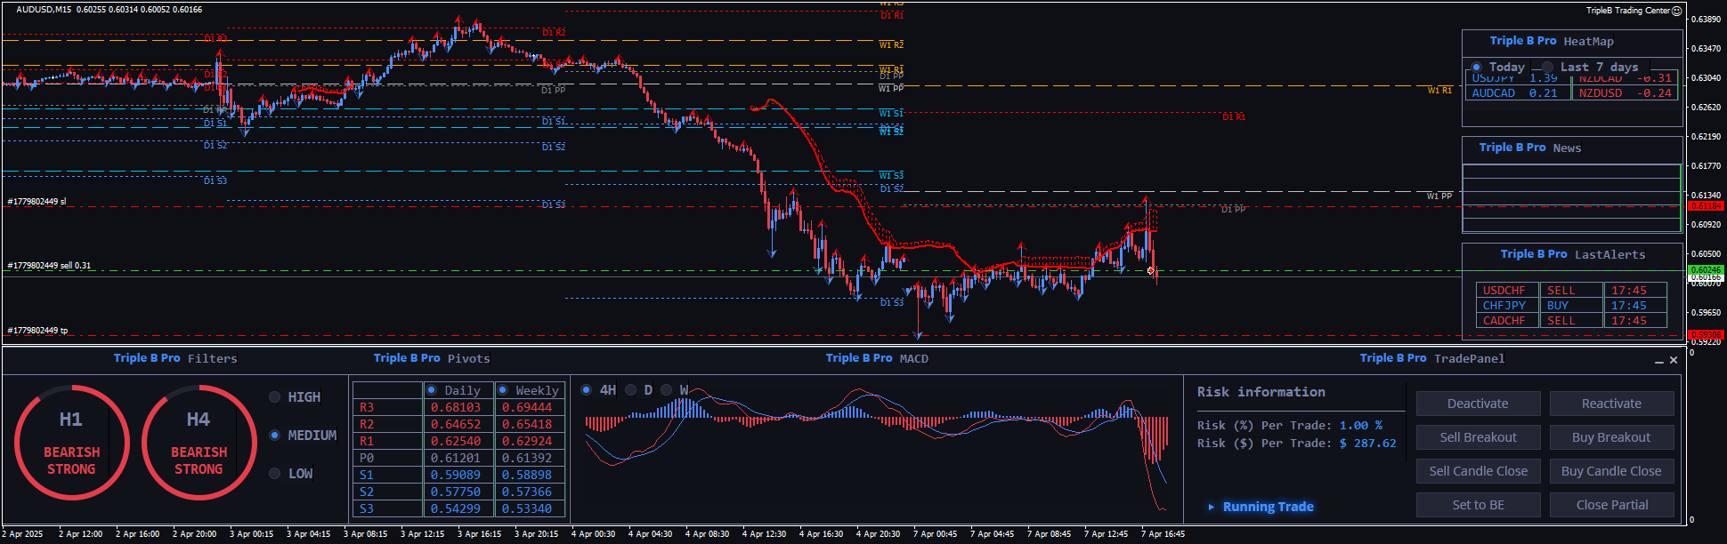Click the USDCHF row in LastAlerts
This screenshot has width=1727, height=544.
point(1504,291)
